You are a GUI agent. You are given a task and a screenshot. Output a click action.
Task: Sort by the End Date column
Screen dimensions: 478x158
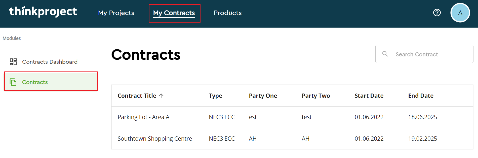pyautogui.click(x=421, y=96)
